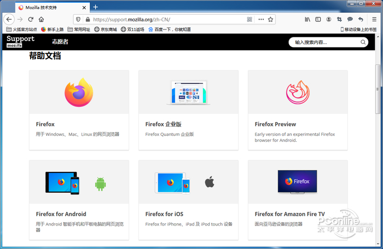Open the tracking protection shield

click(x=78, y=19)
